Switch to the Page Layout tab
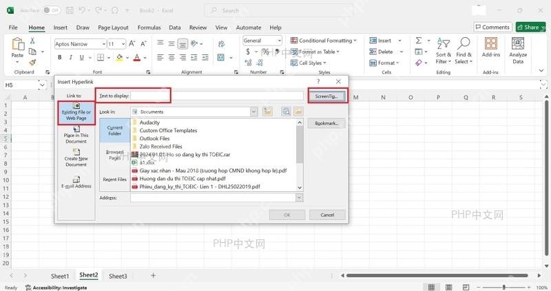Image resolution: width=551 pixels, height=291 pixels. pyautogui.click(x=113, y=28)
